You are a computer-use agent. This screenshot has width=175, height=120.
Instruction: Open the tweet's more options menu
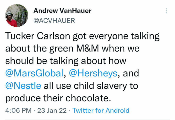click(166, 11)
